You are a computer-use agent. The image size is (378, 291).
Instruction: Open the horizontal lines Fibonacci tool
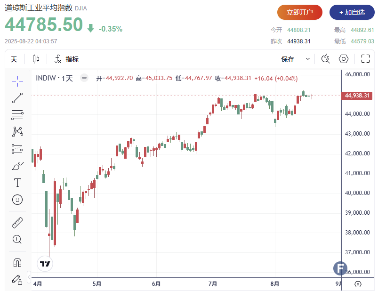[x=17, y=115]
